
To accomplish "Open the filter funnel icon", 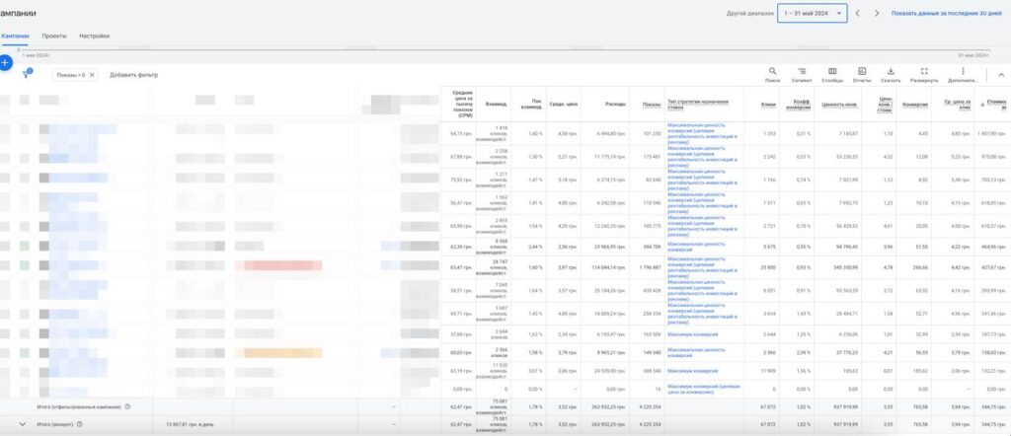I will [x=27, y=74].
